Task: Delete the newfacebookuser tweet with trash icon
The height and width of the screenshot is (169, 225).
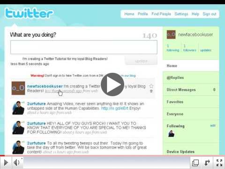Action: click(x=151, y=91)
